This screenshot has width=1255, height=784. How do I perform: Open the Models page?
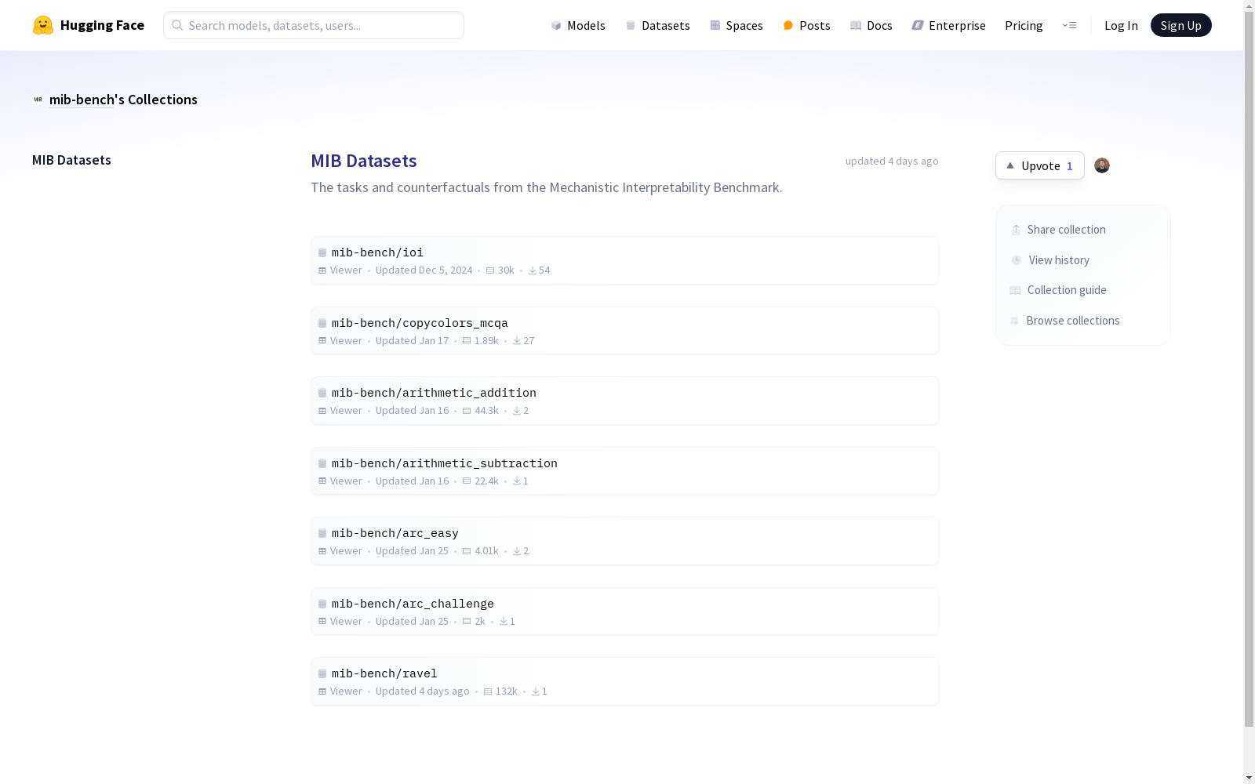click(578, 25)
